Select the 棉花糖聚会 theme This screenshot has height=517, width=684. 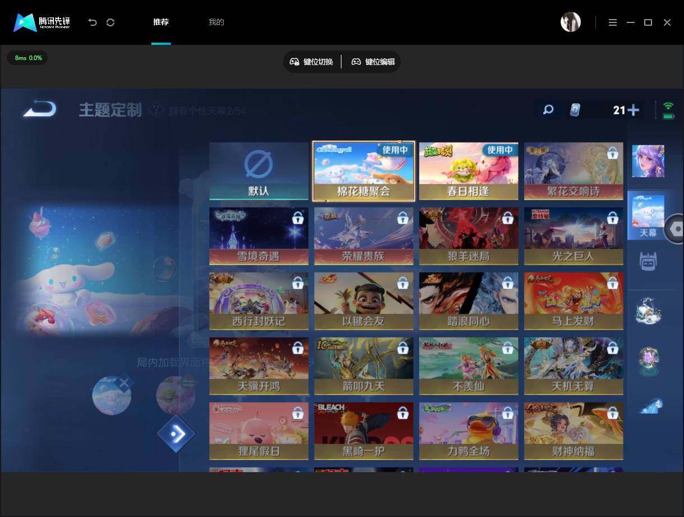[x=364, y=171]
